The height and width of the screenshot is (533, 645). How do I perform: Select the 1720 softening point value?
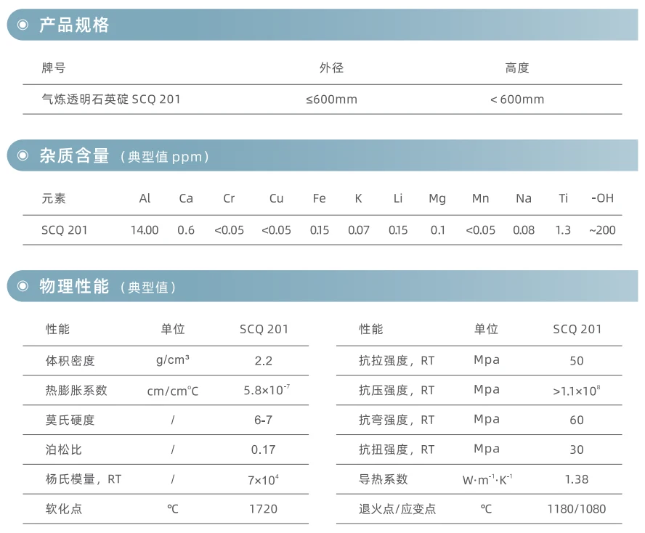tap(263, 509)
